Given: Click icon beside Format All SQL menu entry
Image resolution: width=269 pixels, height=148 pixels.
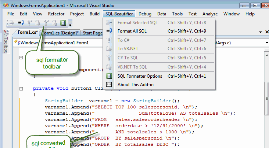Looking at the screenshot, I should click(x=109, y=31).
